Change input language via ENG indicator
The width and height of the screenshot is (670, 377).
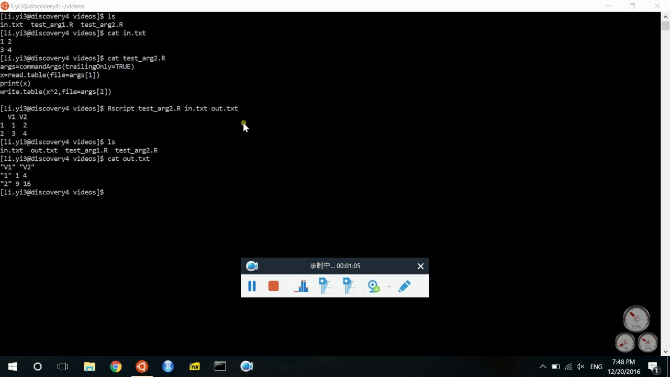click(x=596, y=367)
